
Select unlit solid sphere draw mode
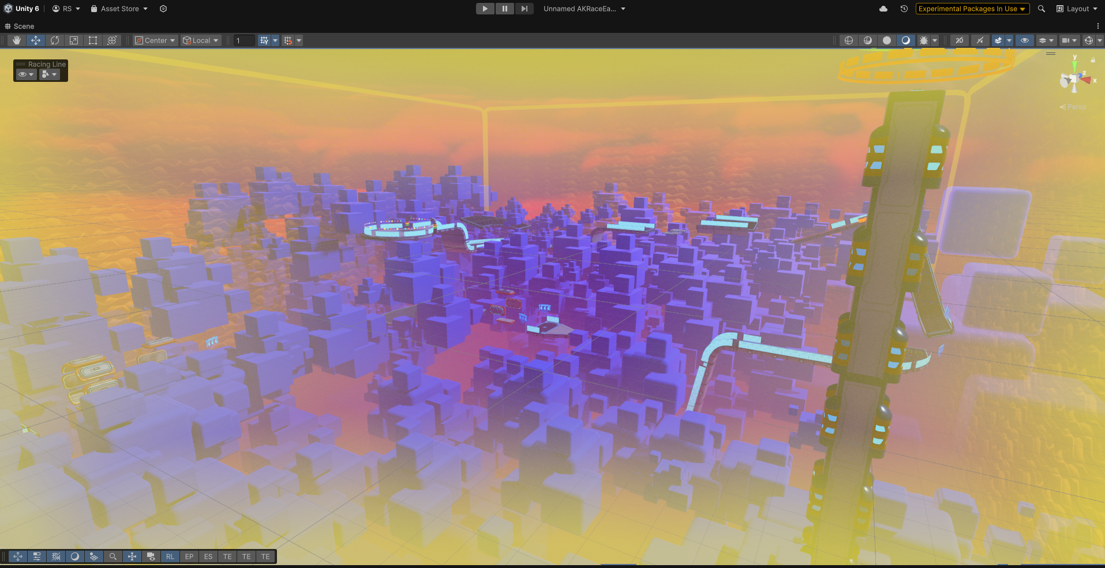887,40
